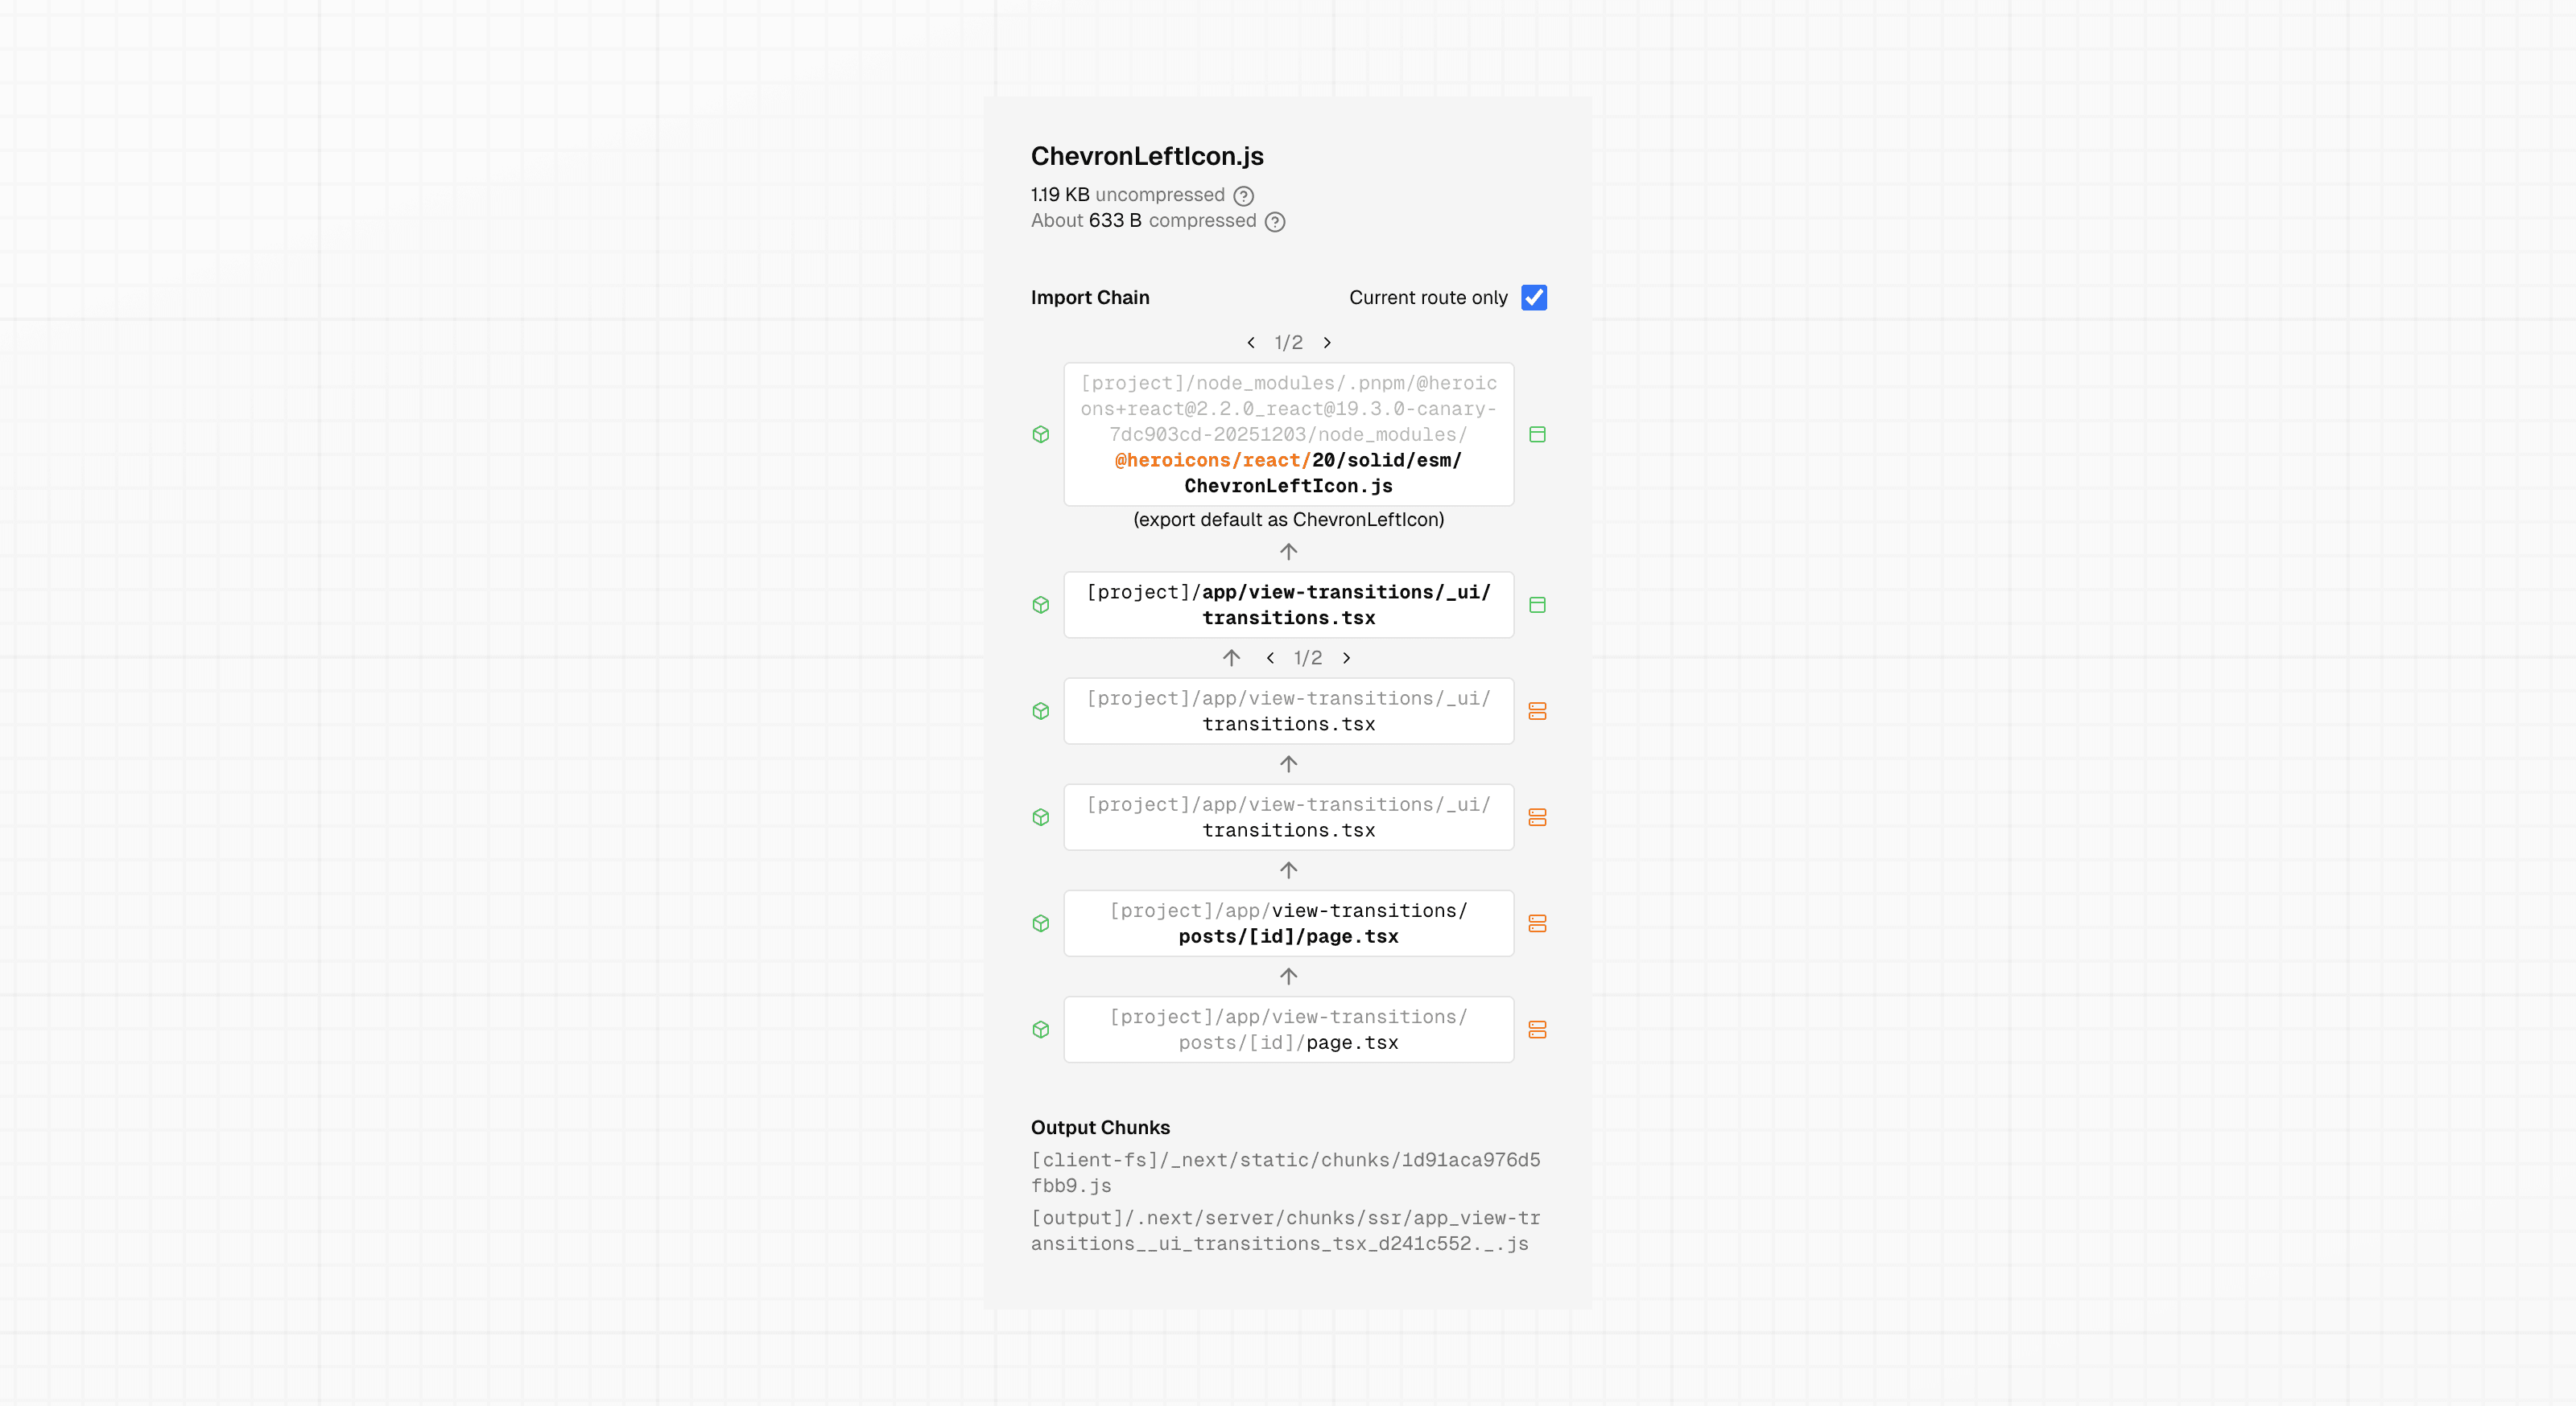Click the green chunk icon right of transitions.tsx

[x=1538, y=605]
